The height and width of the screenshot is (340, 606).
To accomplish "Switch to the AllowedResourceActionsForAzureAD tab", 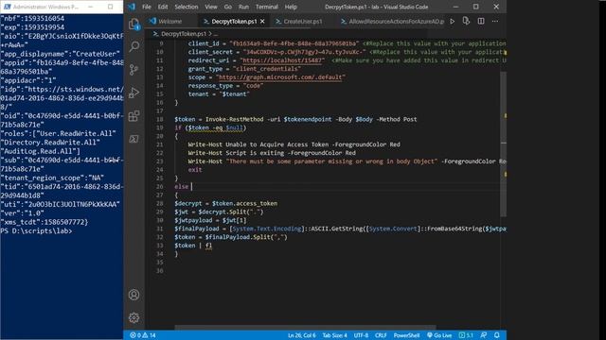I will pos(392,21).
